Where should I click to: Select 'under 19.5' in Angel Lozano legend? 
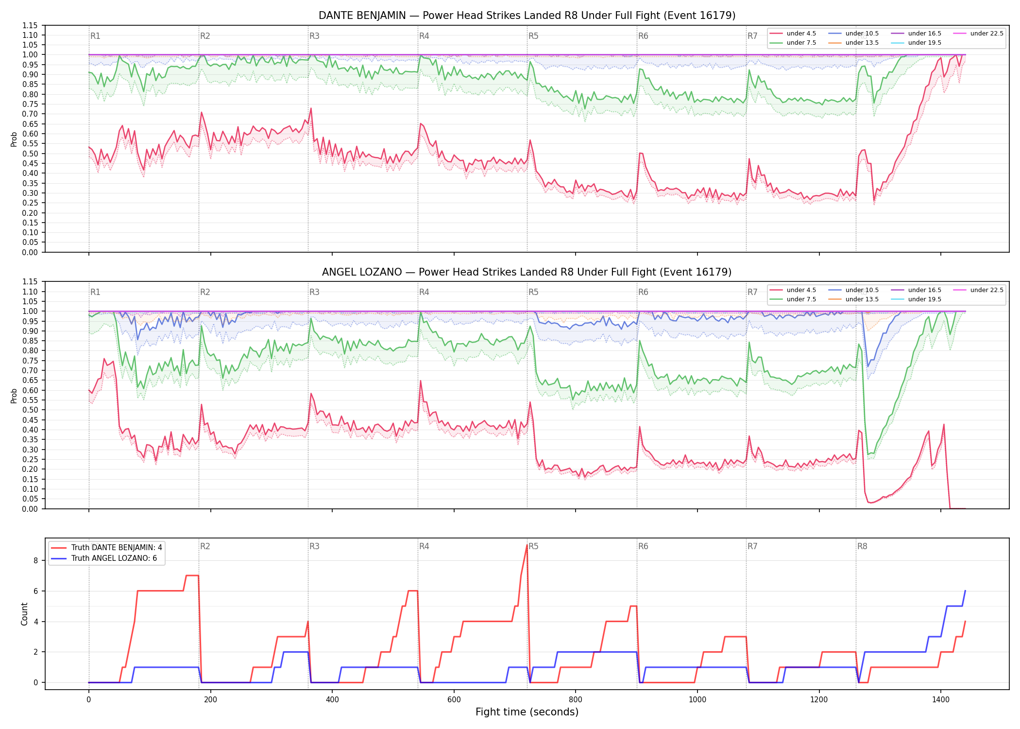click(917, 299)
